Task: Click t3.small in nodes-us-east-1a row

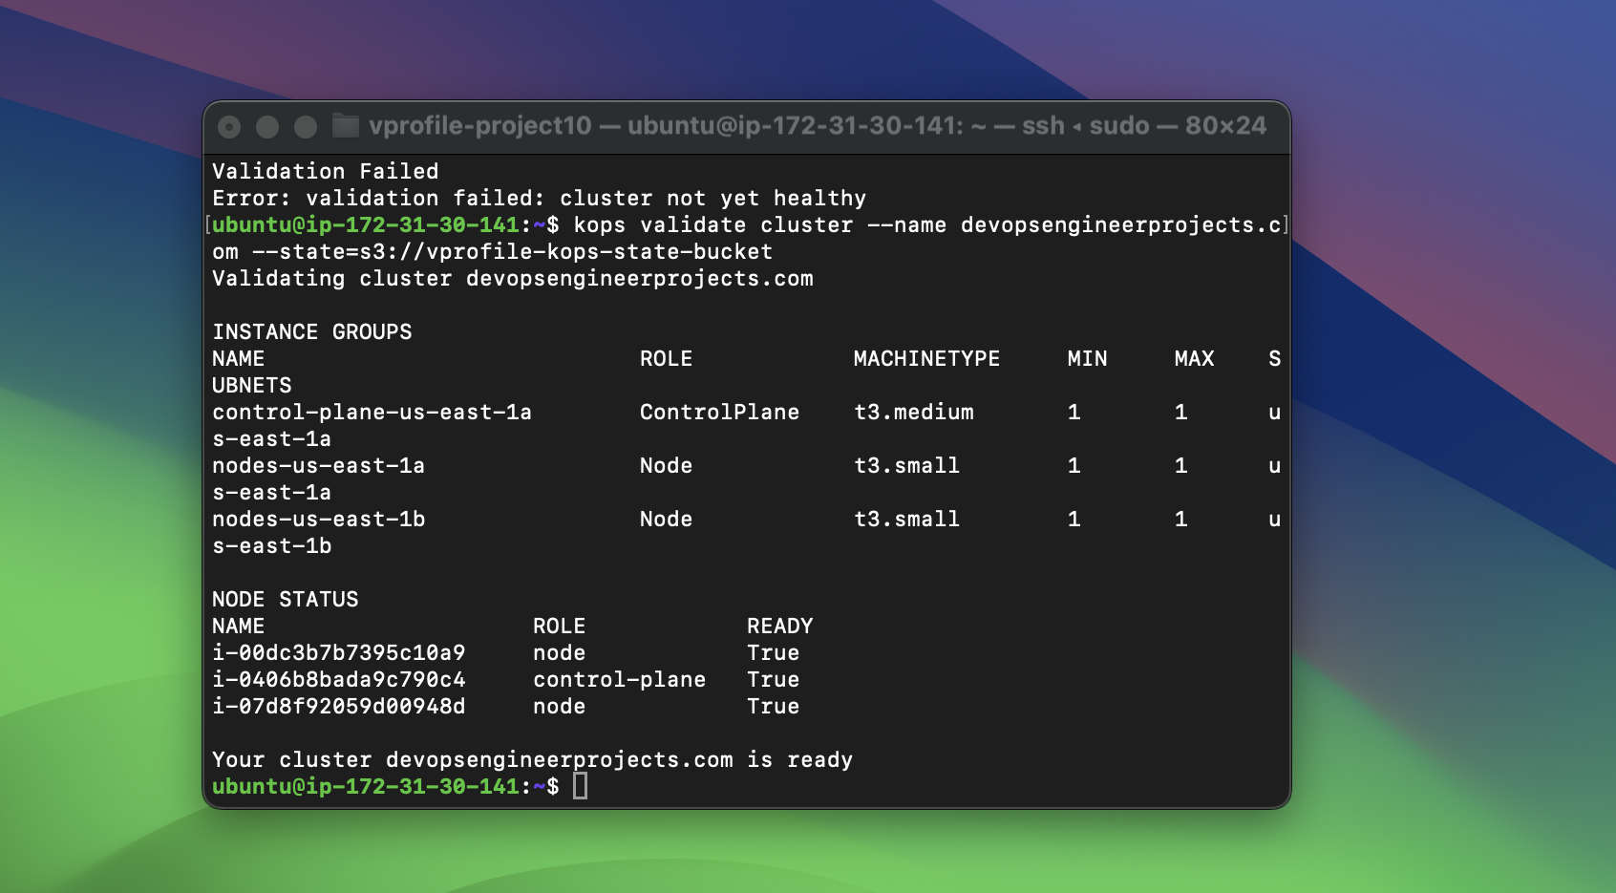Action: pyautogui.click(x=906, y=465)
